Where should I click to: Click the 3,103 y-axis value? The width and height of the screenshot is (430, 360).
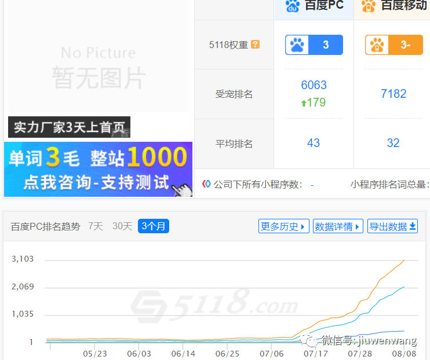[x=23, y=259]
